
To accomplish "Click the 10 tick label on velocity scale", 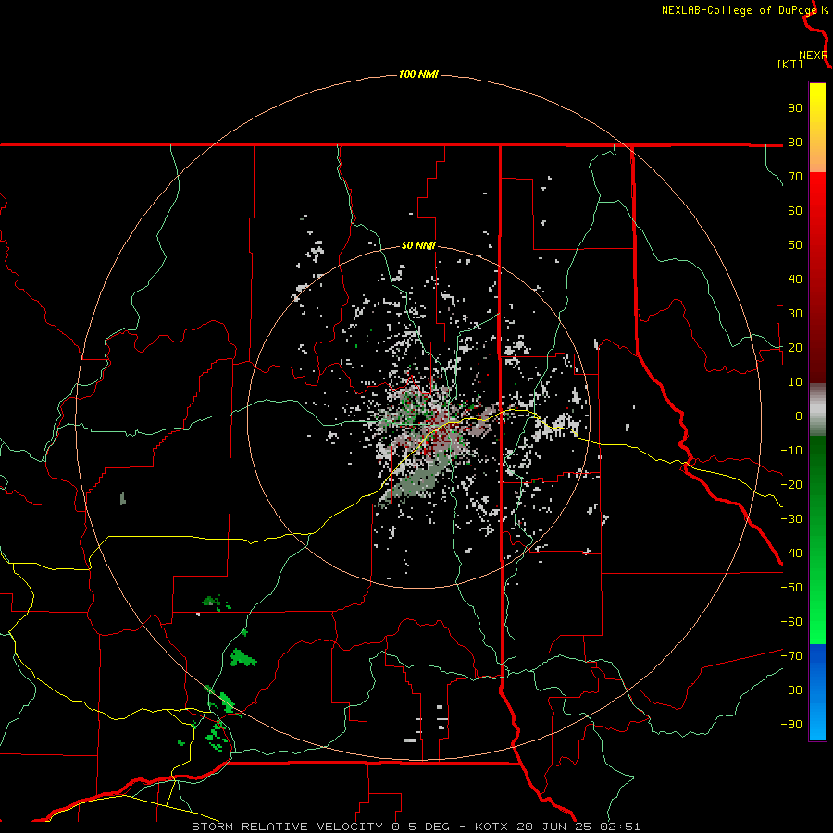I will point(795,382).
